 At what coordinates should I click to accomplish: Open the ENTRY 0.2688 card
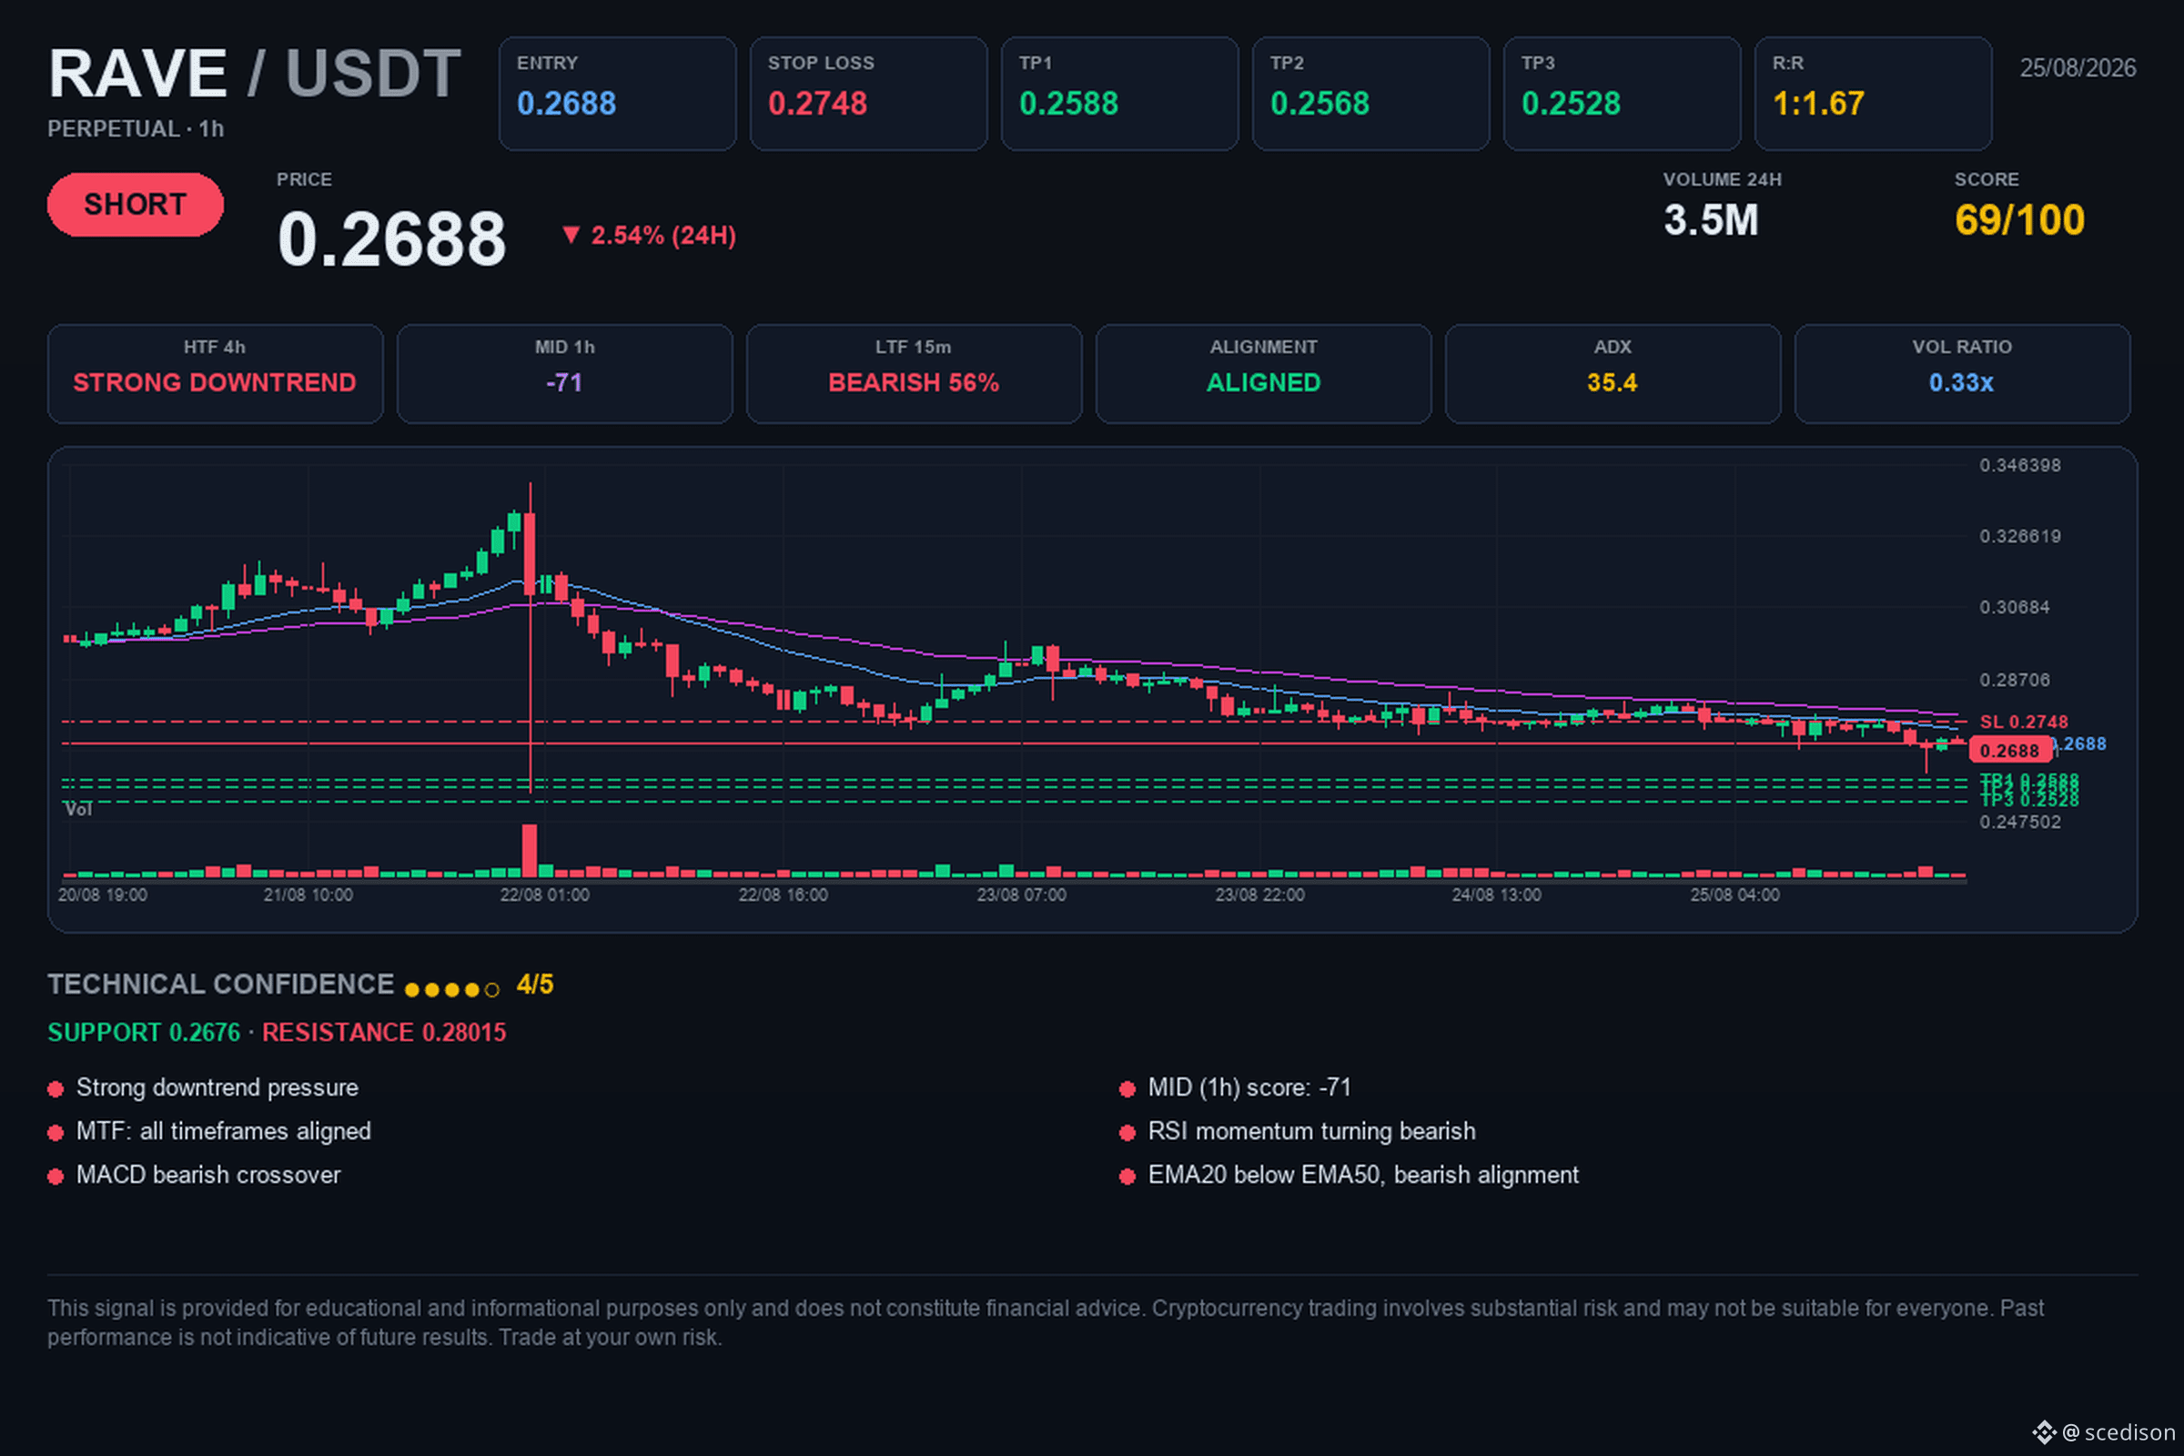pyautogui.click(x=618, y=94)
